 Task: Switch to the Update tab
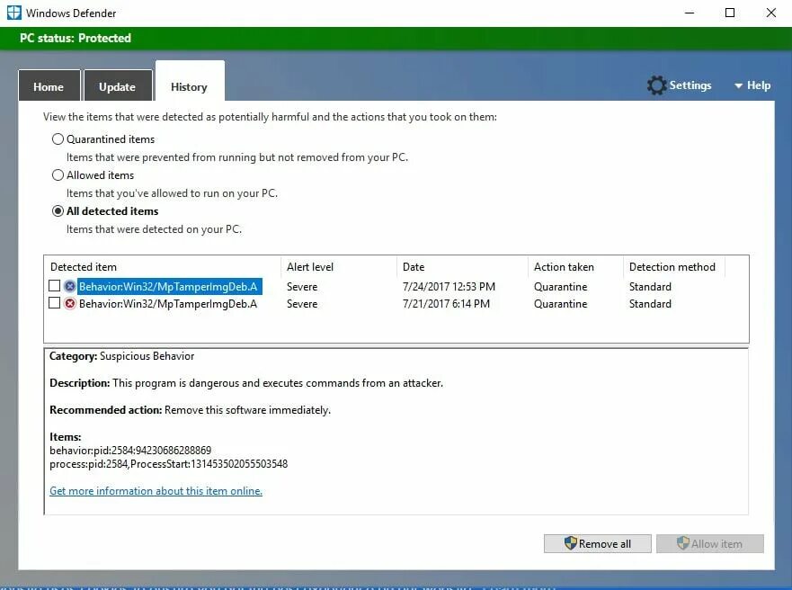click(x=118, y=85)
